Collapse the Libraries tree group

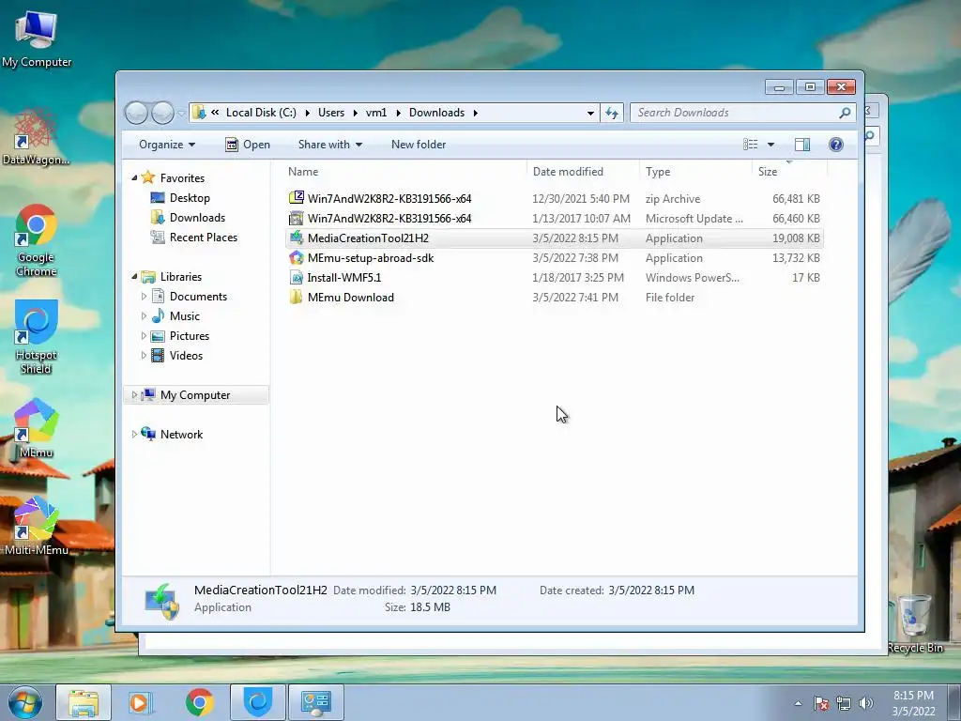(135, 277)
